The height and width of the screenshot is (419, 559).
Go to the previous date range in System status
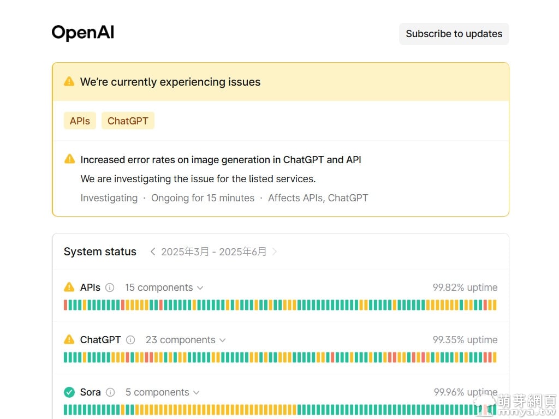click(x=153, y=252)
